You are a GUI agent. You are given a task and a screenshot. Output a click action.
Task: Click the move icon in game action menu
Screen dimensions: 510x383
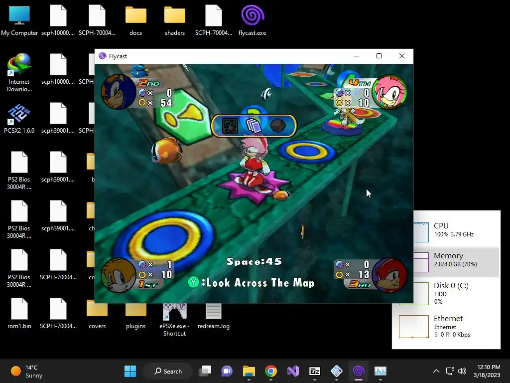point(230,126)
